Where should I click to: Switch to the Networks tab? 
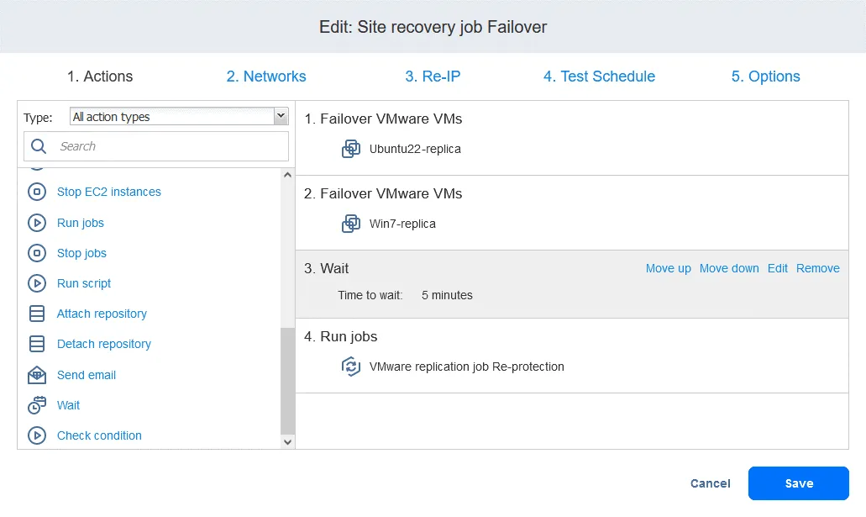click(x=265, y=76)
